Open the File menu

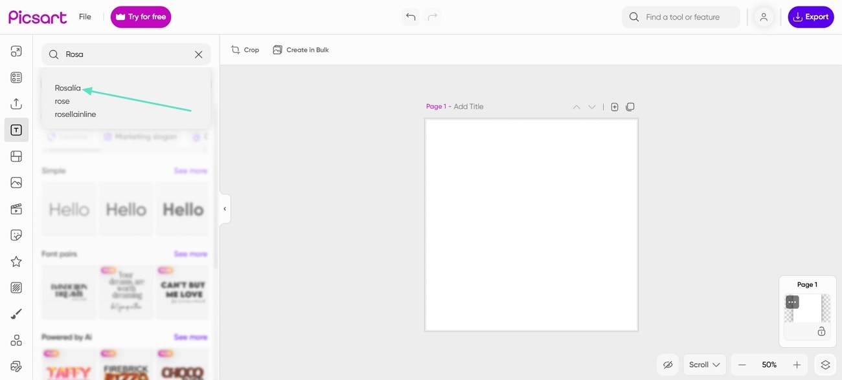pos(85,16)
